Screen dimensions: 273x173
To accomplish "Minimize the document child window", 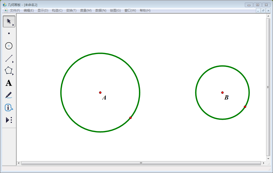I will click(x=258, y=11).
